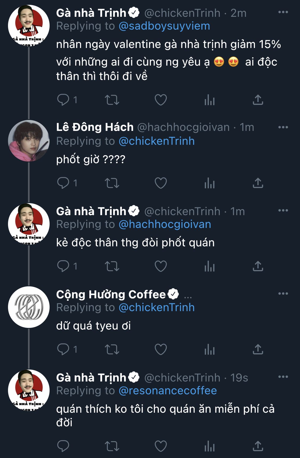Open more options on Lê Đông Hách's tweet
Screen dimensions: 300x458
283,127
